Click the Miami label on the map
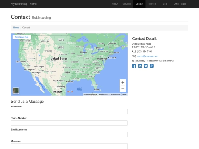Screen dimensions: 199x149 (97, 89)
